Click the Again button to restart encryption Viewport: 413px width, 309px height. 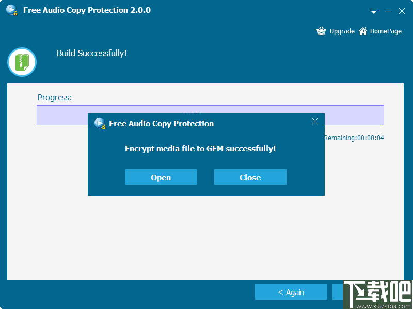coord(291,291)
